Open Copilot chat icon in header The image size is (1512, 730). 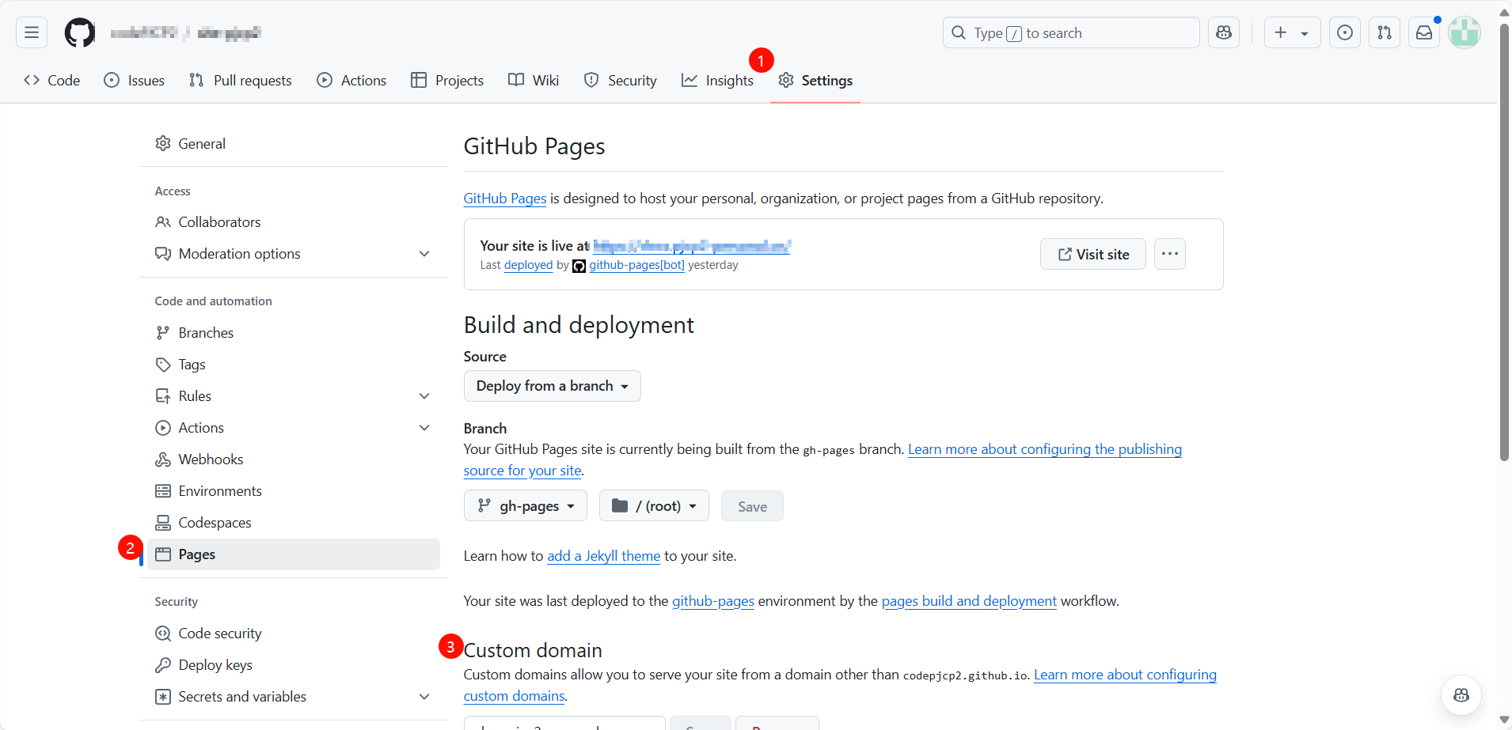click(1224, 32)
